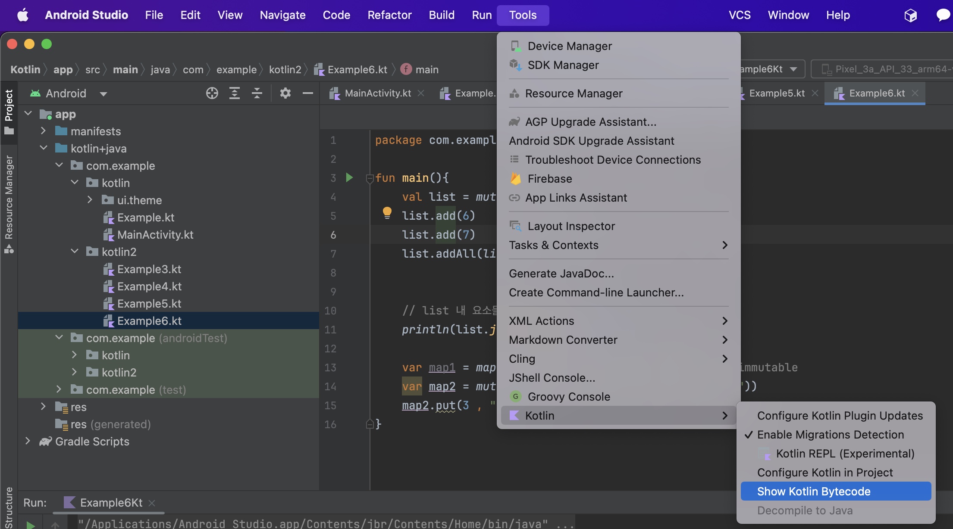The image size is (953, 529).
Task: Click the Groovy Console green icon
Action: coord(515,396)
